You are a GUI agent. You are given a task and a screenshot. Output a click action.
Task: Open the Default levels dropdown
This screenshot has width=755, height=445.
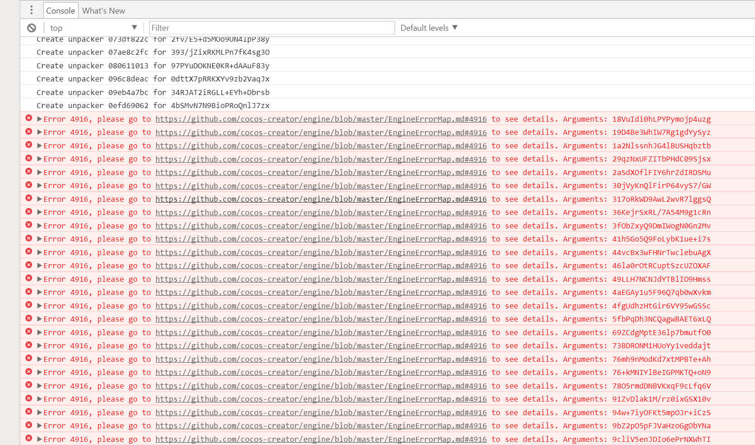pyautogui.click(x=429, y=28)
